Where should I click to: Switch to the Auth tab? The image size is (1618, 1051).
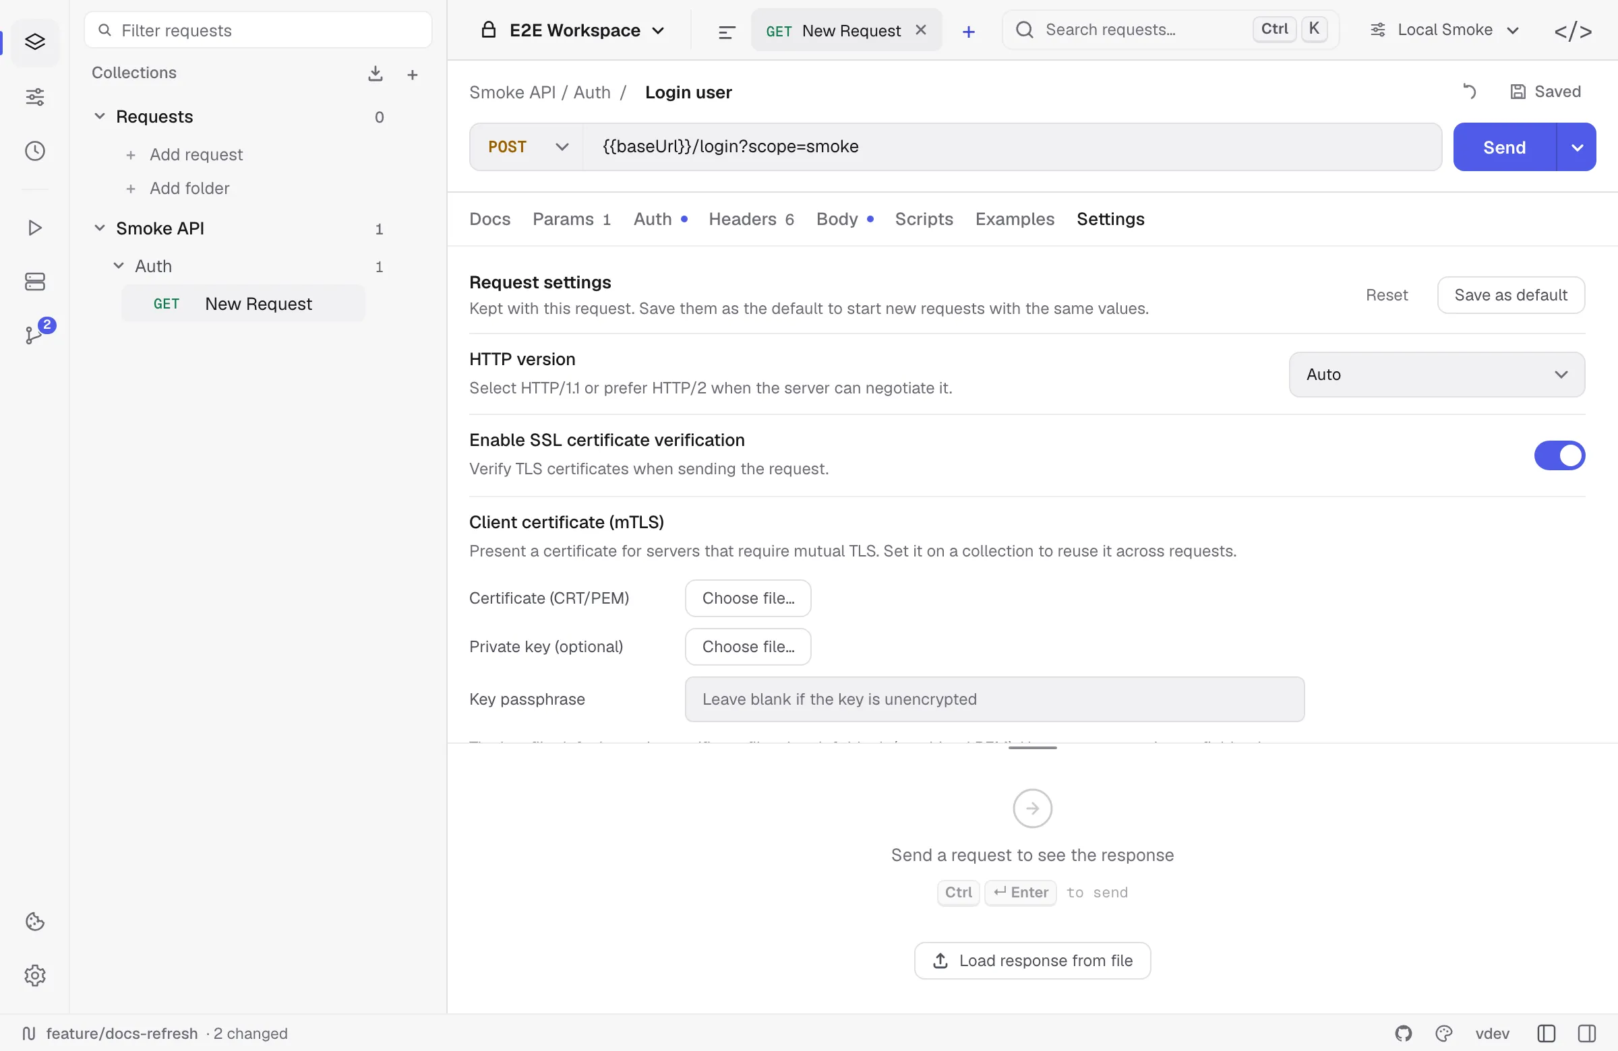660,219
